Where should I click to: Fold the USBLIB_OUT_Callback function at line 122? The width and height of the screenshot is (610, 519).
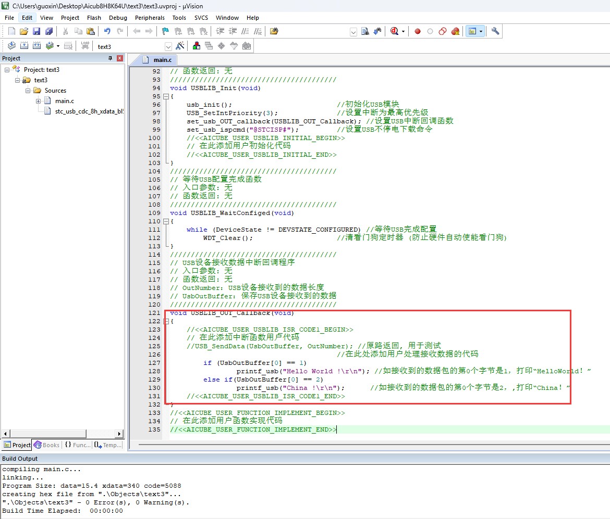click(166, 321)
